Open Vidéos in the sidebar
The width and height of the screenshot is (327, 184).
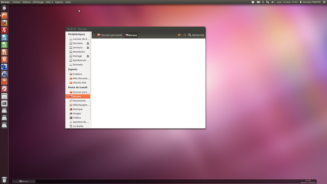[x=78, y=118]
